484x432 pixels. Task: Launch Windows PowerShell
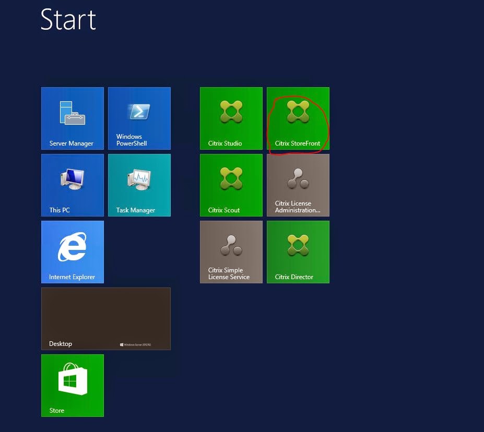pyautogui.click(x=139, y=118)
